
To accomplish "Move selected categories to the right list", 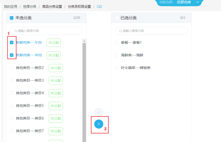I will 99,124.
